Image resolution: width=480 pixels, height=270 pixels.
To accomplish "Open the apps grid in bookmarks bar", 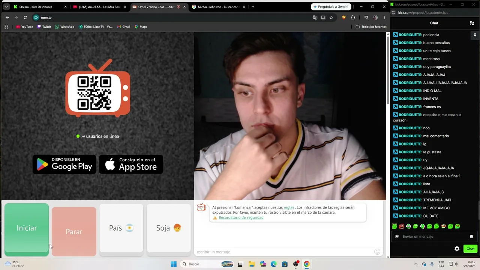I will 6,27.
